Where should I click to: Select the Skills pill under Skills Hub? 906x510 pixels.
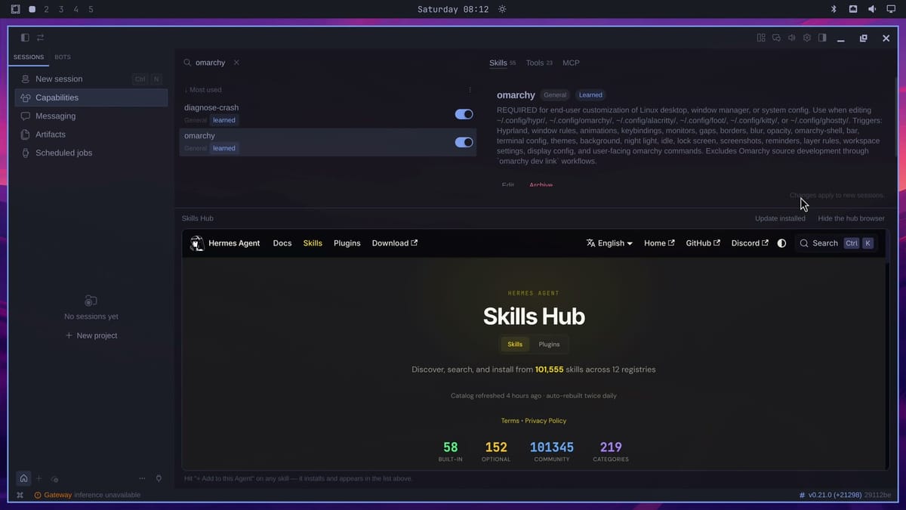pos(515,344)
